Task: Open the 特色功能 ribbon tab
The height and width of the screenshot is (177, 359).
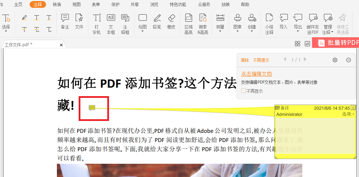Action: tap(178, 4)
